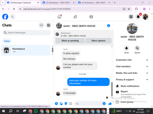Open the emoji picker smiley icon

(x=104, y=104)
